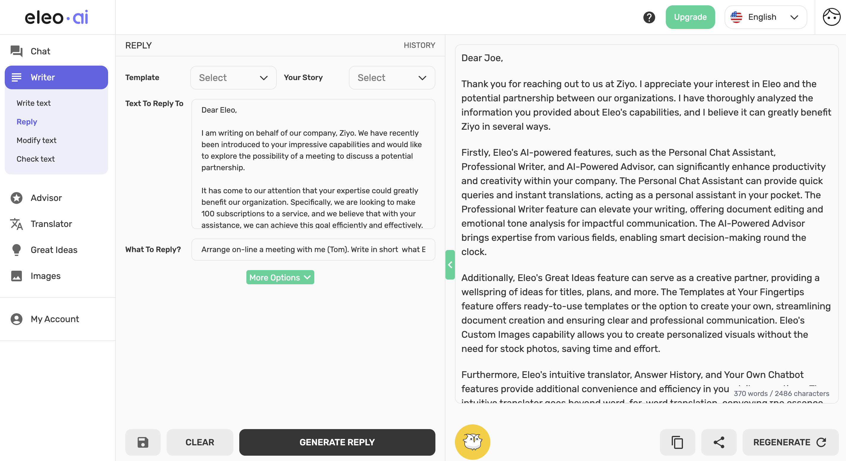846x461 pixels.
Task: Open the Images section in sidebar
Action: [x=45, y=276]
